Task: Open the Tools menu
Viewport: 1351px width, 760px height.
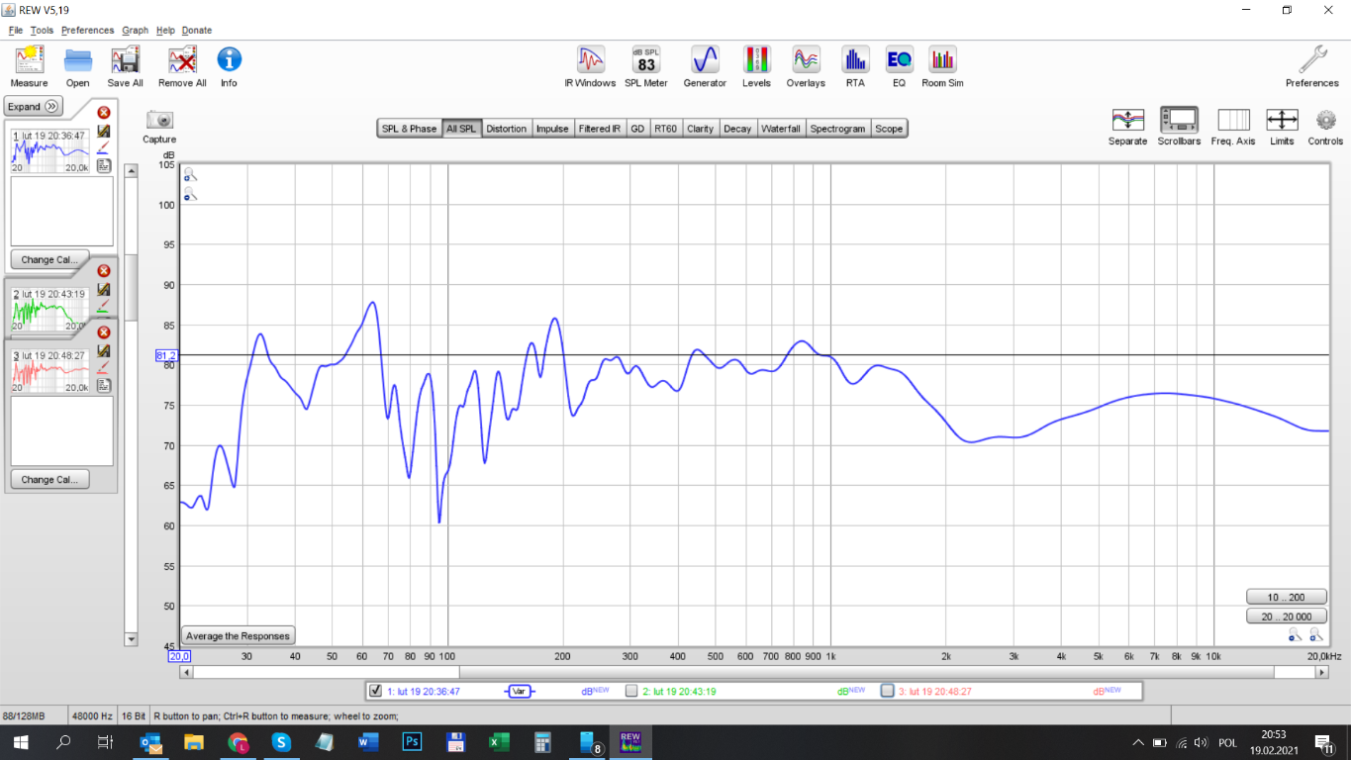Action: point(42,30)
